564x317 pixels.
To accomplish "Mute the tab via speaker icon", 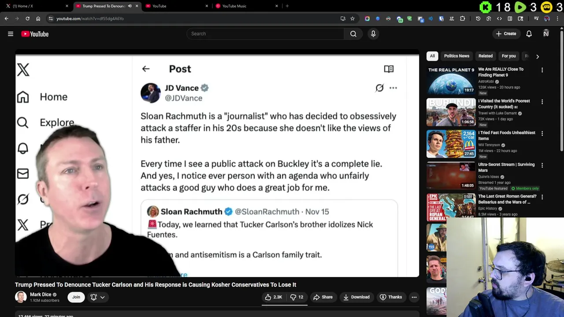I will pos(130,6).
